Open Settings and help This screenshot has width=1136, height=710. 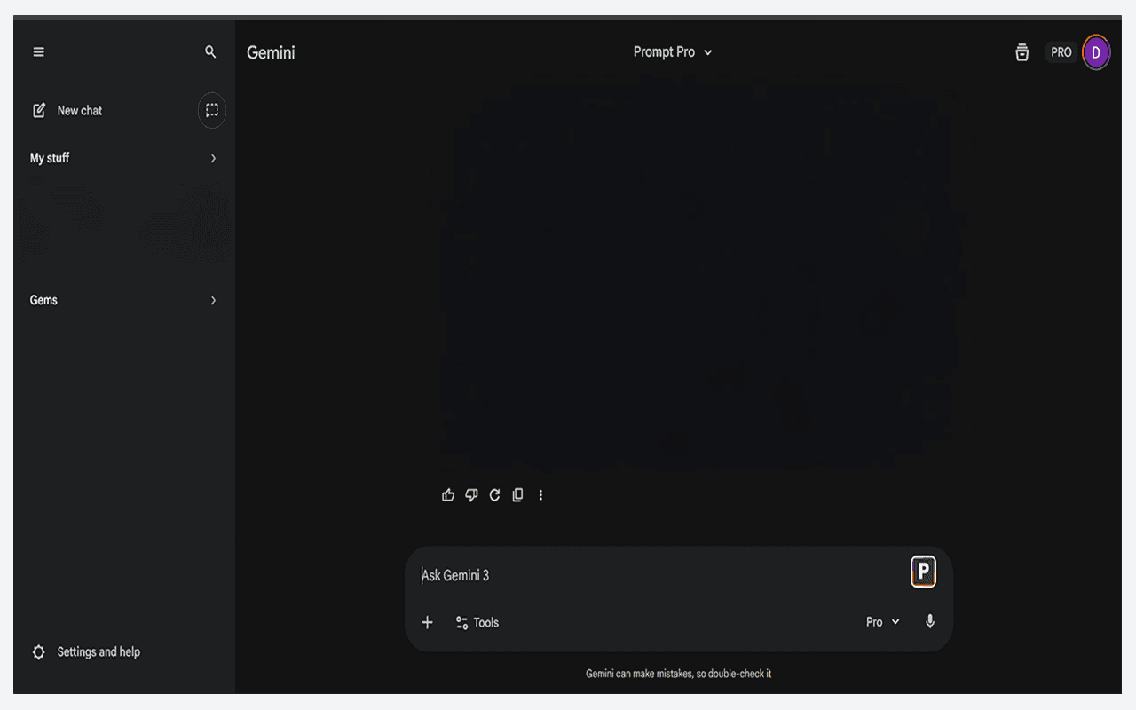point(86,652)
